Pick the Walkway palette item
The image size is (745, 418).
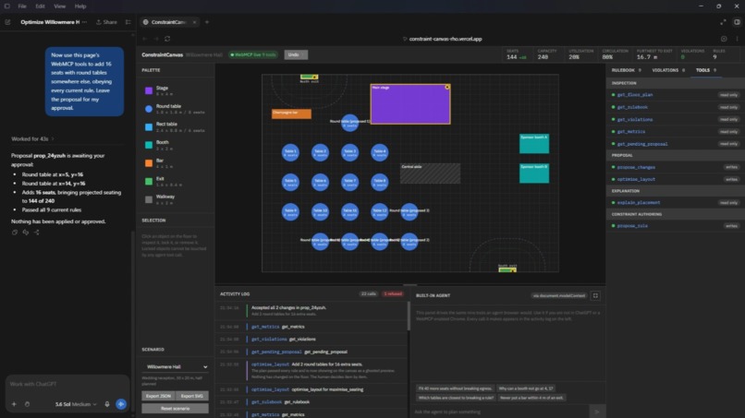coord(175,199)
